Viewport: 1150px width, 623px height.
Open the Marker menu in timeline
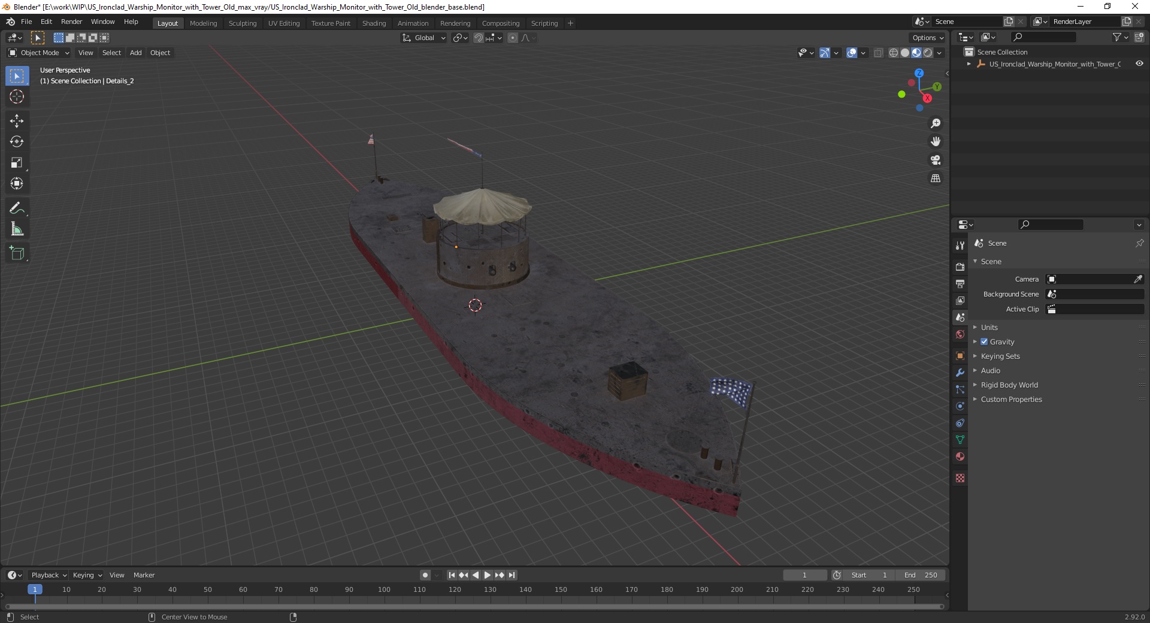point(144,575)
